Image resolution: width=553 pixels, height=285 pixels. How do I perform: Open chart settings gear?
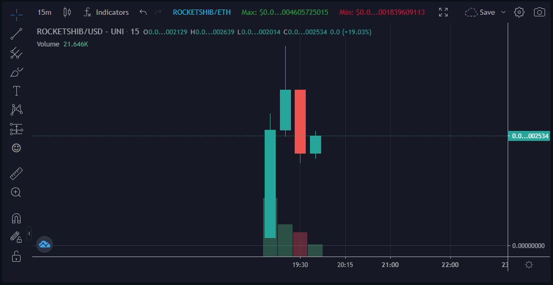pos(519,12)
